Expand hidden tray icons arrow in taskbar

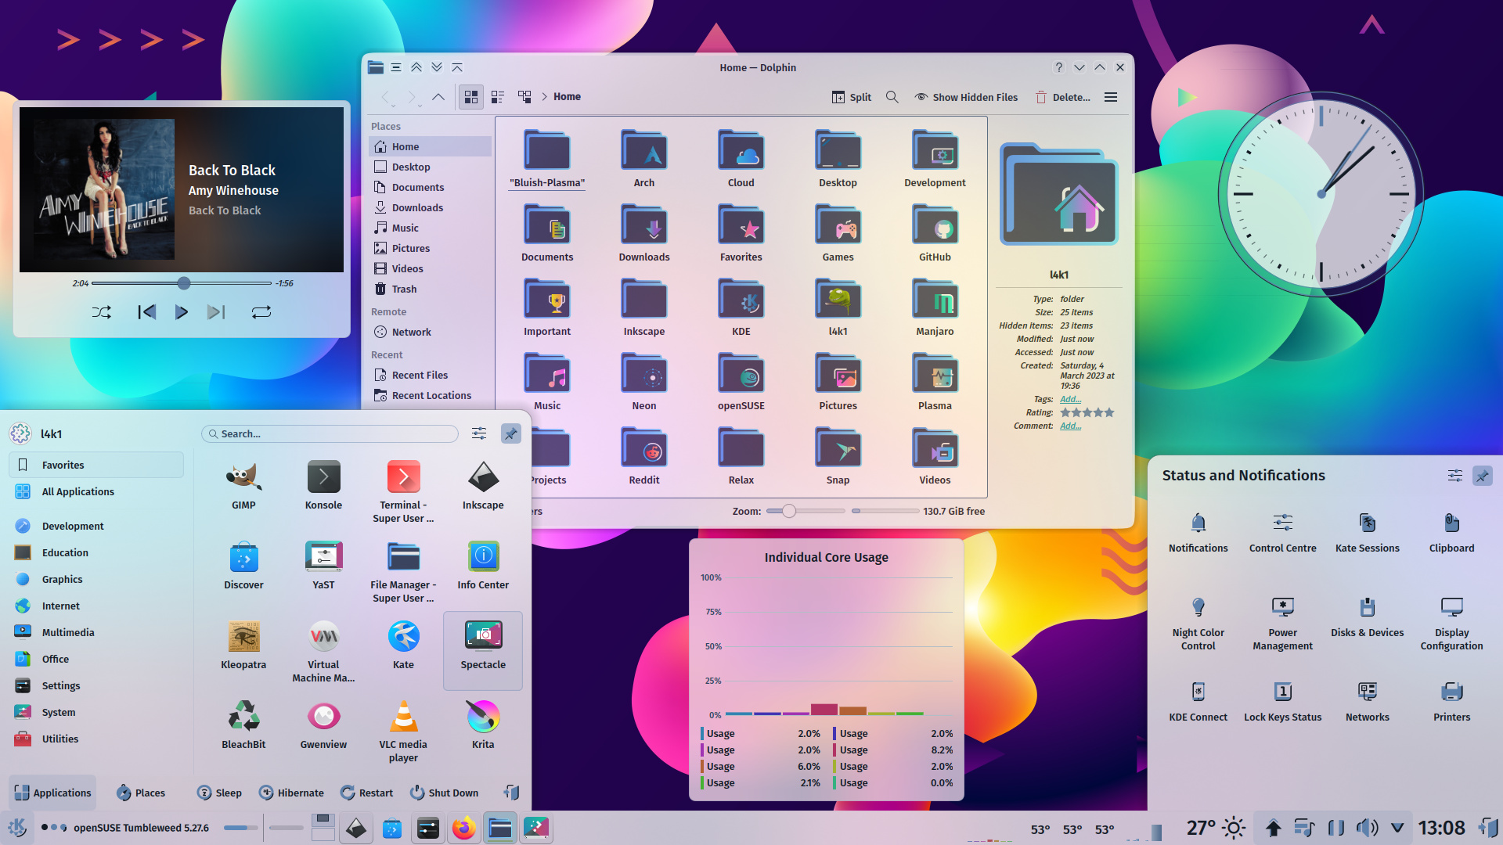1397,828
